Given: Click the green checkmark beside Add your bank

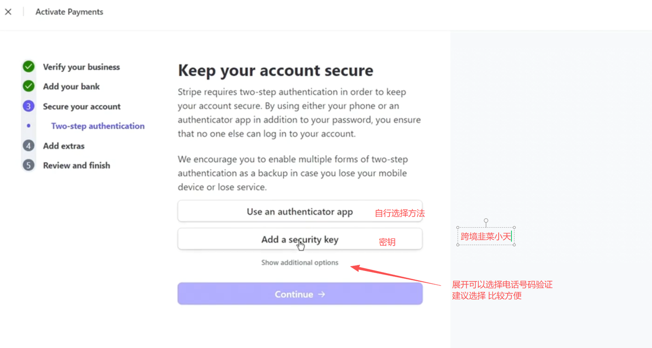Looking at the screenshot, I should coord(29,86).
